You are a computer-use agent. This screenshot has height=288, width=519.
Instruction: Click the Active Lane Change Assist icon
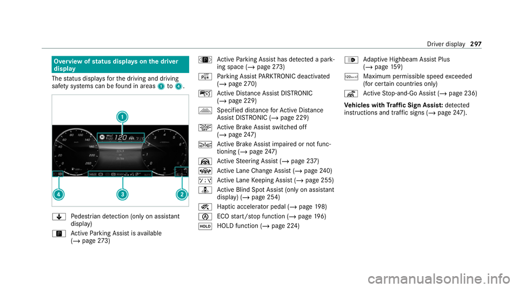[x=205, y=171]
